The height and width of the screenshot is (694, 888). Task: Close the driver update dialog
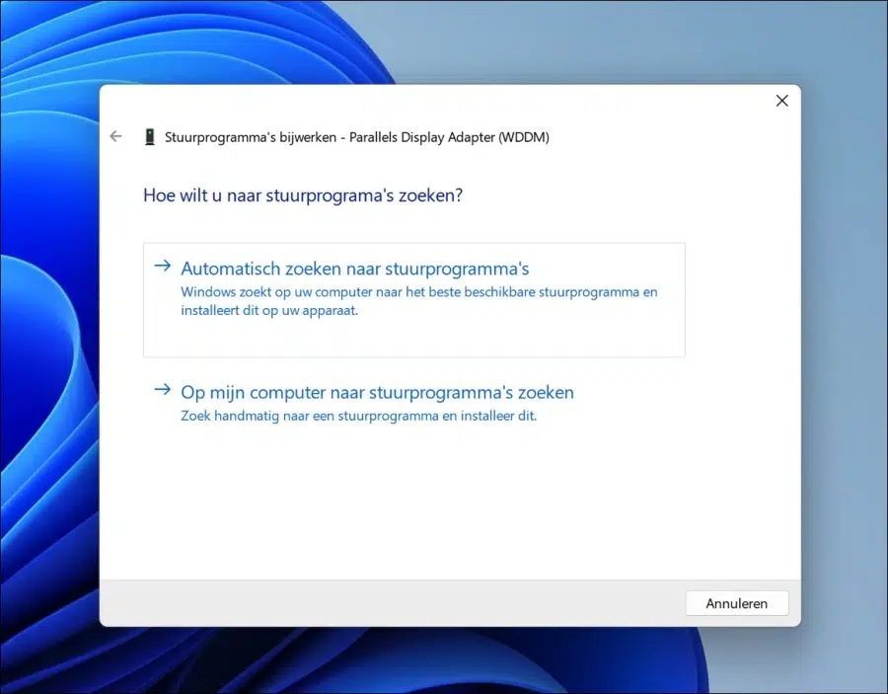point(782,101)
